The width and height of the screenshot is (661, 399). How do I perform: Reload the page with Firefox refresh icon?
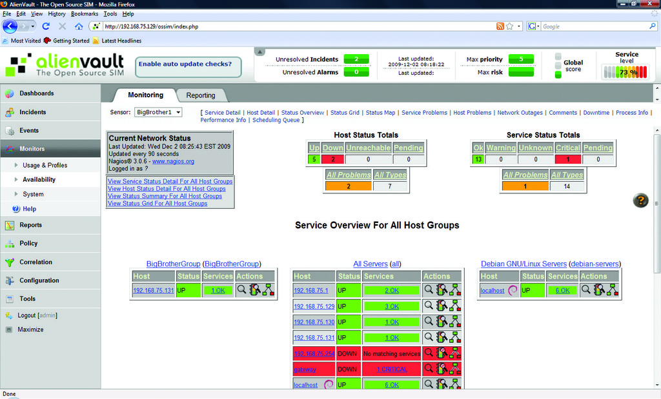pyautogui.click(x=46, y=26)
